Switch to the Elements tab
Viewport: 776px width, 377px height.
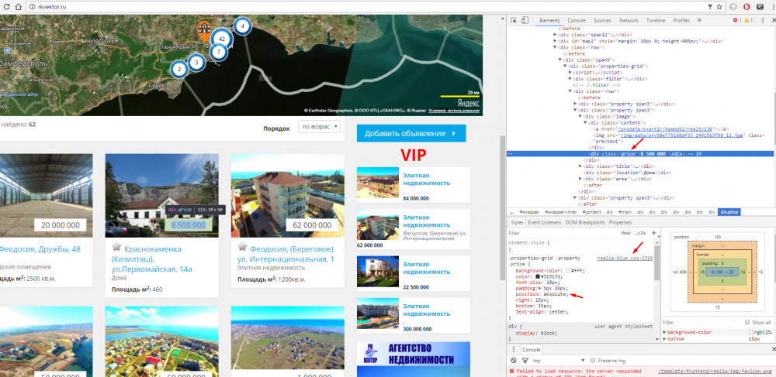tap(549, 21)
